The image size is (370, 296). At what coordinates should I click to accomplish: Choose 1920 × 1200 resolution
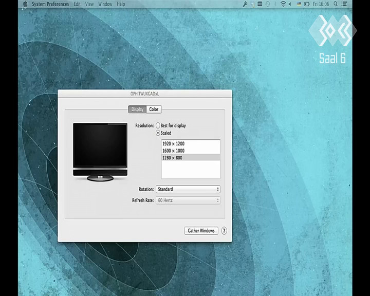click(x=191, y=143)
